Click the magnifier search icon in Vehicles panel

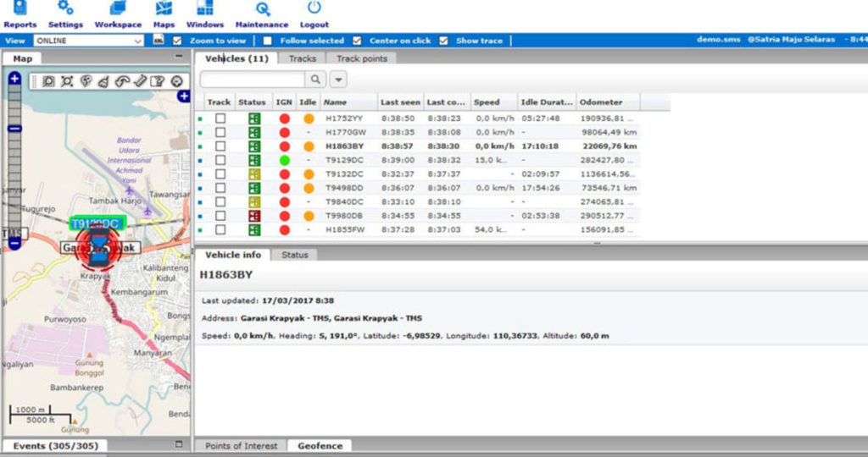(x=314, y=79)
